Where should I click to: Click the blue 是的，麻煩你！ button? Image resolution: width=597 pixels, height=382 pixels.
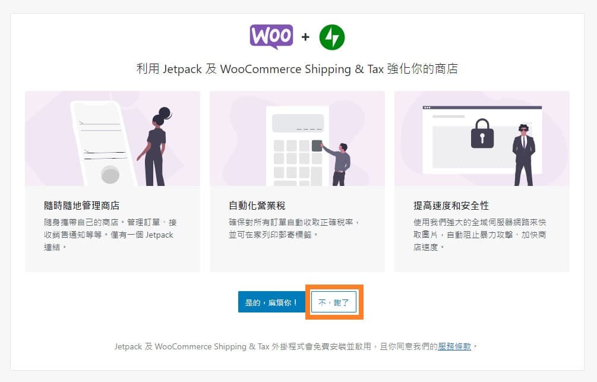[x=272, y=302]
